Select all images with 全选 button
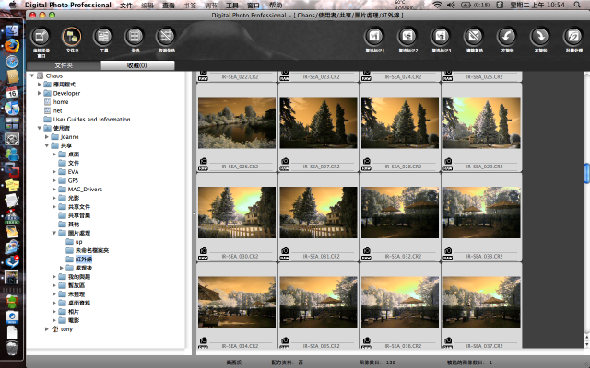This screenshot has height=368, width=590. [x=135, y=37]
